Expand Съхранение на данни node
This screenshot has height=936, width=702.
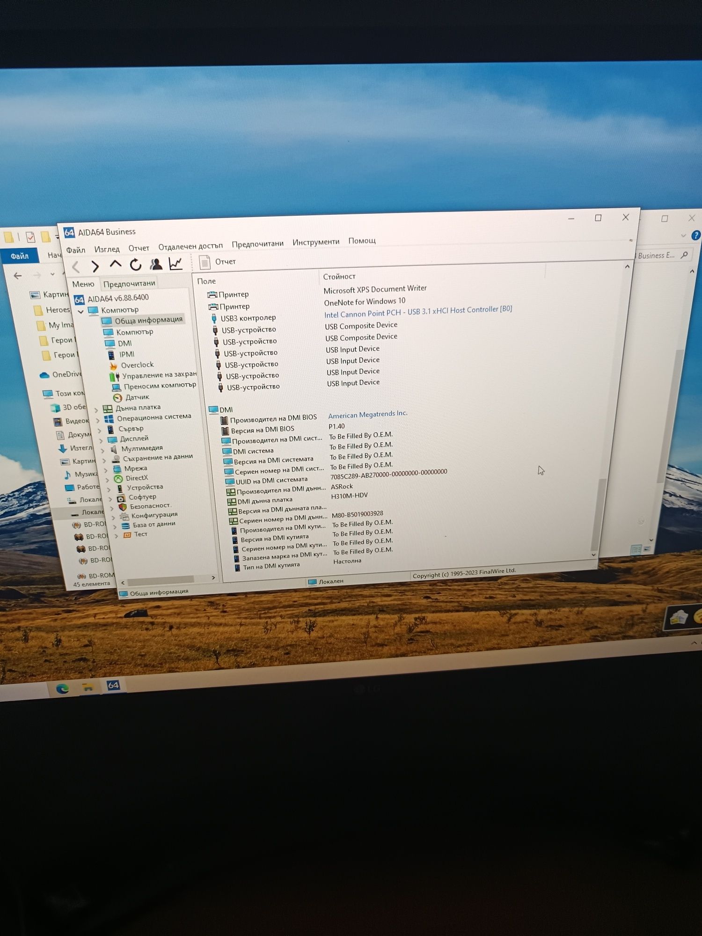pos(104,460)
